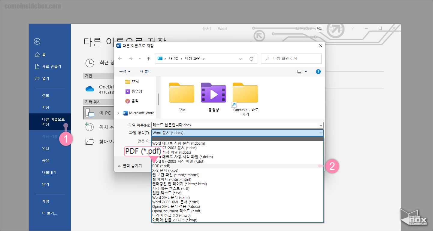Screen dimensions: 433x231
Task: Select 음악 in the navigation tree
Action: 132,101
